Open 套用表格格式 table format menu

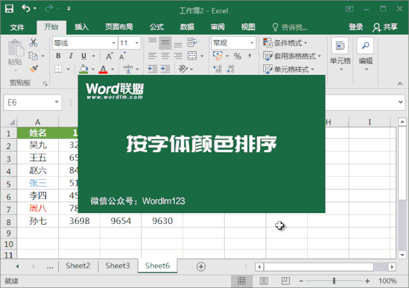click(x=292, y=56)
